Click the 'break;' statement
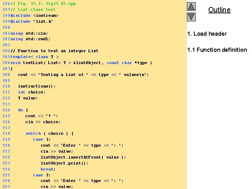The width and height of the screenshot is (252, 189). (48, 169)
